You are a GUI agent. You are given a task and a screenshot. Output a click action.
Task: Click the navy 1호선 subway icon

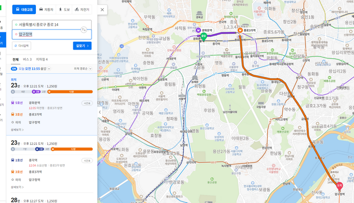pyautogui.click(x=13, y=160)
